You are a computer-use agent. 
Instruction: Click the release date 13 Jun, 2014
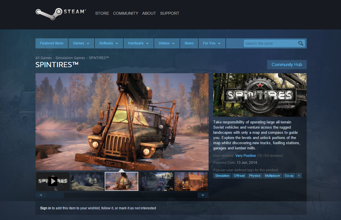(x=247, y=163)
